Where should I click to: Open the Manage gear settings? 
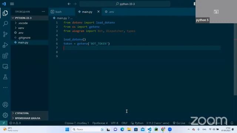pyautogui.click(x=5, y=115)
